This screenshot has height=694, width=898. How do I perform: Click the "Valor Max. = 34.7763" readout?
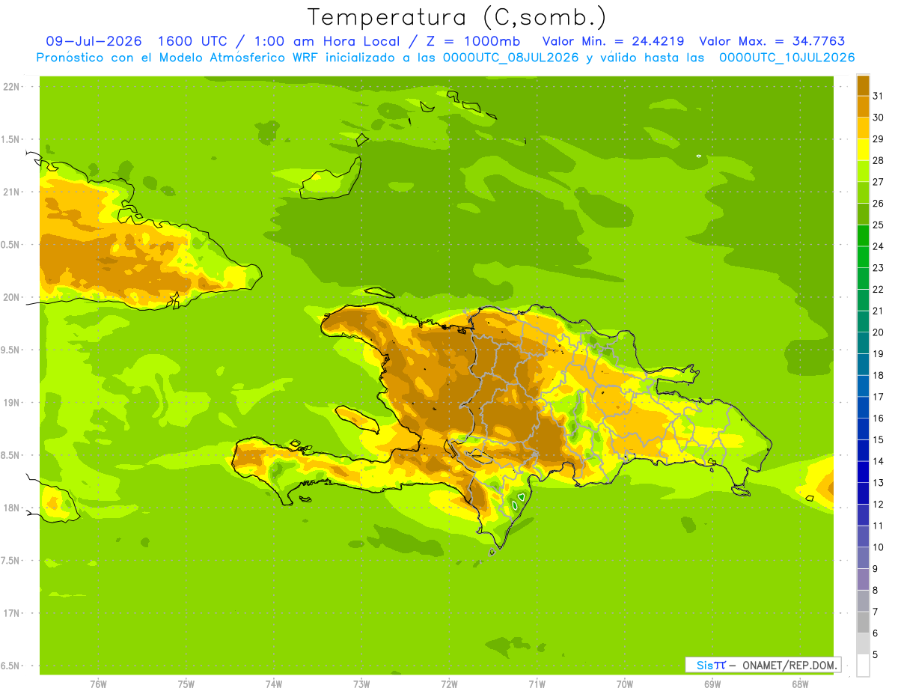click(772, 41)
